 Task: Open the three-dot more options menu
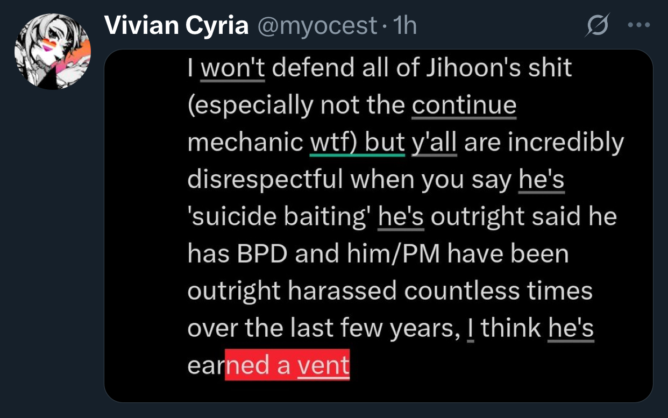638,25
